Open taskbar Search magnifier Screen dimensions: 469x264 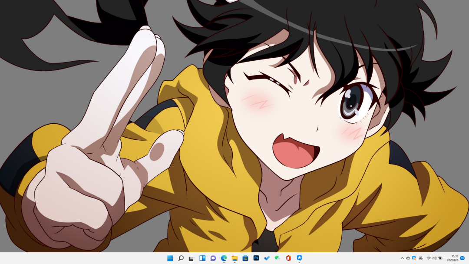pos(181,258)
